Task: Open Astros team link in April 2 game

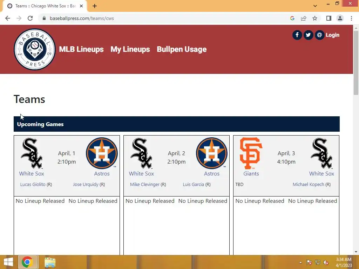Action: 212,174
